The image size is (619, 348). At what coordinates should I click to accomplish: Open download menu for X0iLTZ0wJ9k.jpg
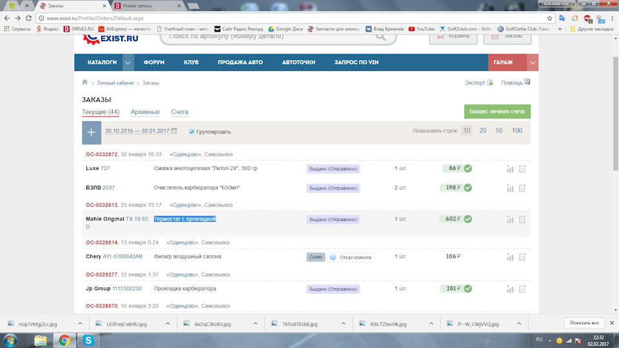click(431, 324)
